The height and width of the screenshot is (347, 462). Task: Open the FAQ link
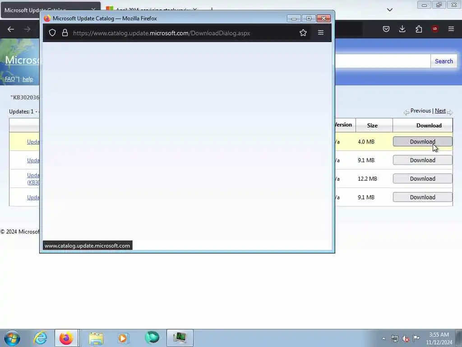(10, 79)
